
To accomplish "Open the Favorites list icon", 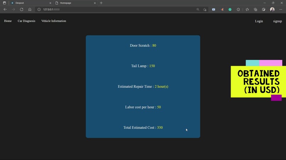I will pyautogui.click(x=247, y=10).
